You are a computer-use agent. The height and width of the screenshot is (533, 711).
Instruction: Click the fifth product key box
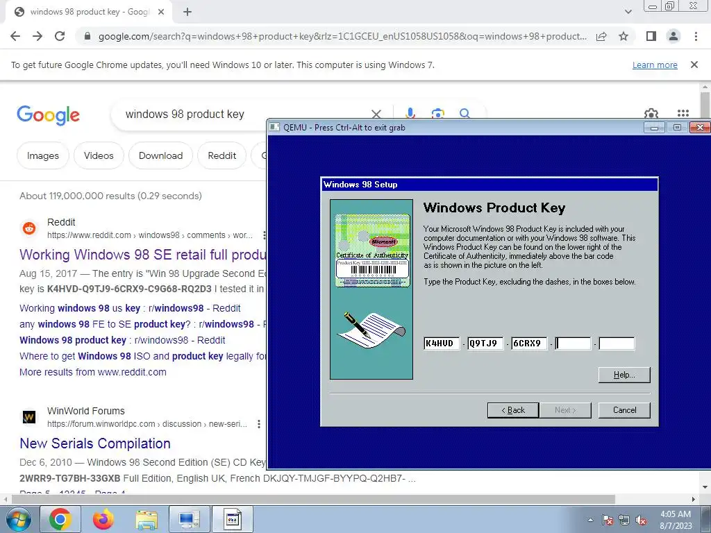click(617, 344)
